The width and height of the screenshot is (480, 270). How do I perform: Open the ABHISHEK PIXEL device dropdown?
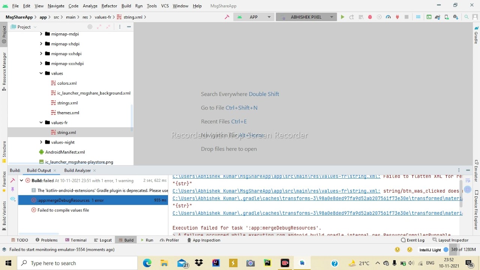pyautogui.click(x=306, y=17)
